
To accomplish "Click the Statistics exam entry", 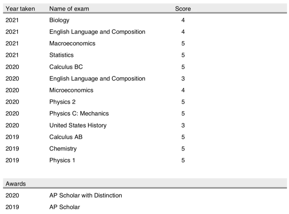I will [x=61, y=55].
